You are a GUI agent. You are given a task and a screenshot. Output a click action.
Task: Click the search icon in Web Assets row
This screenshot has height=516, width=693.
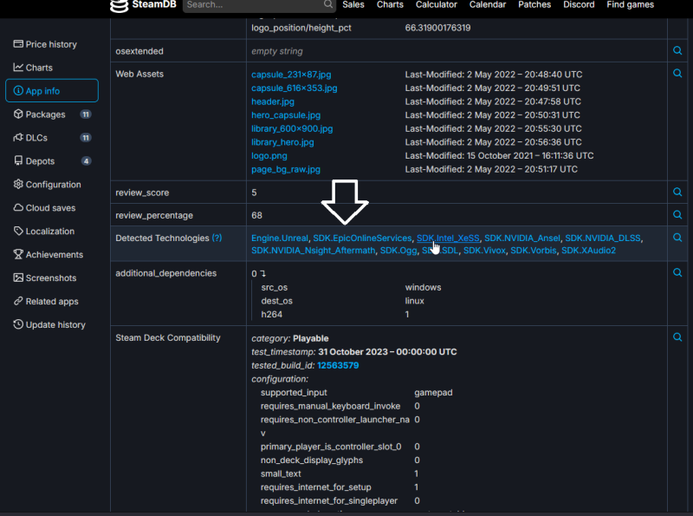pos(677,73)
